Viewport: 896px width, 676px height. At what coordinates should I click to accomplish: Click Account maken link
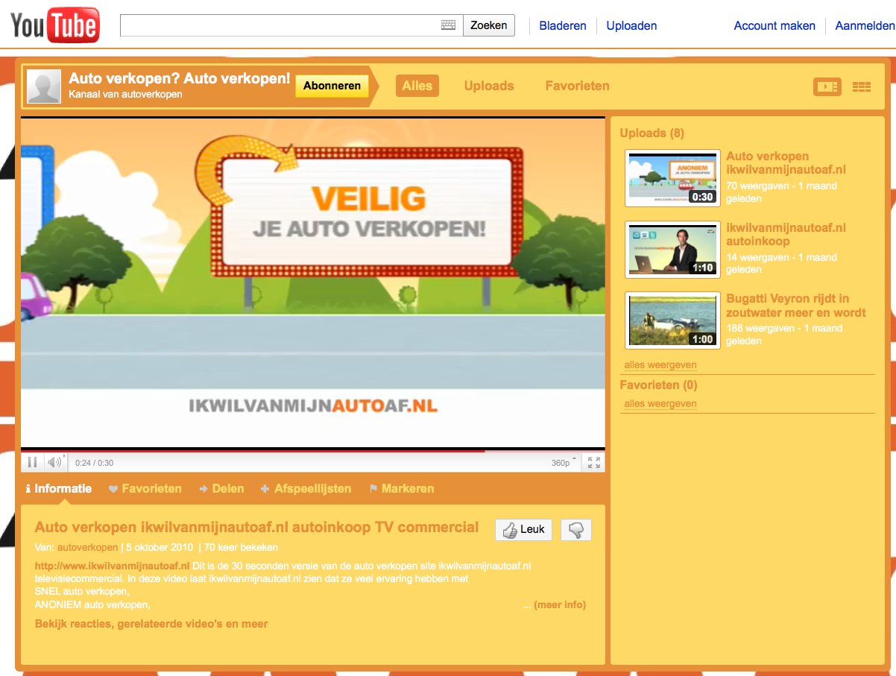[774, 25]
